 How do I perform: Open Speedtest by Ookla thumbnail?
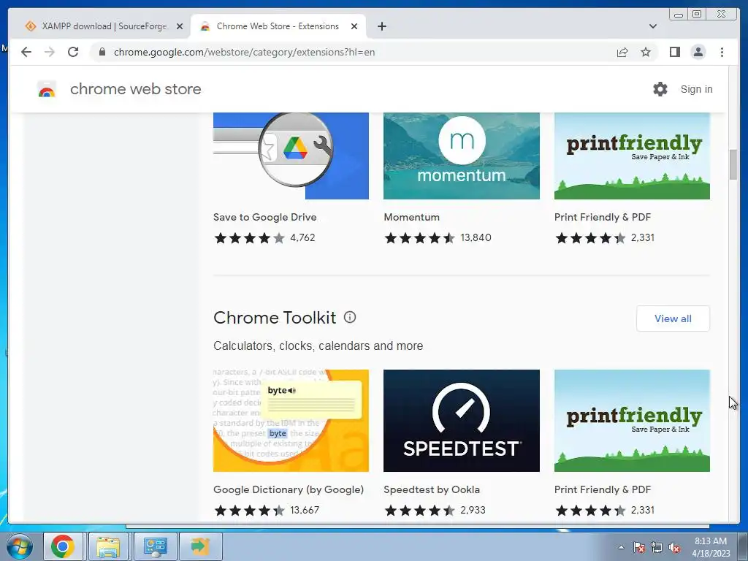tap(462, 421)
